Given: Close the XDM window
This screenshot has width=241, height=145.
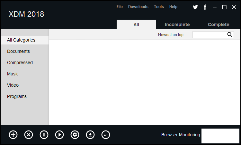Looking at the screenshot, I should point(234,7).
